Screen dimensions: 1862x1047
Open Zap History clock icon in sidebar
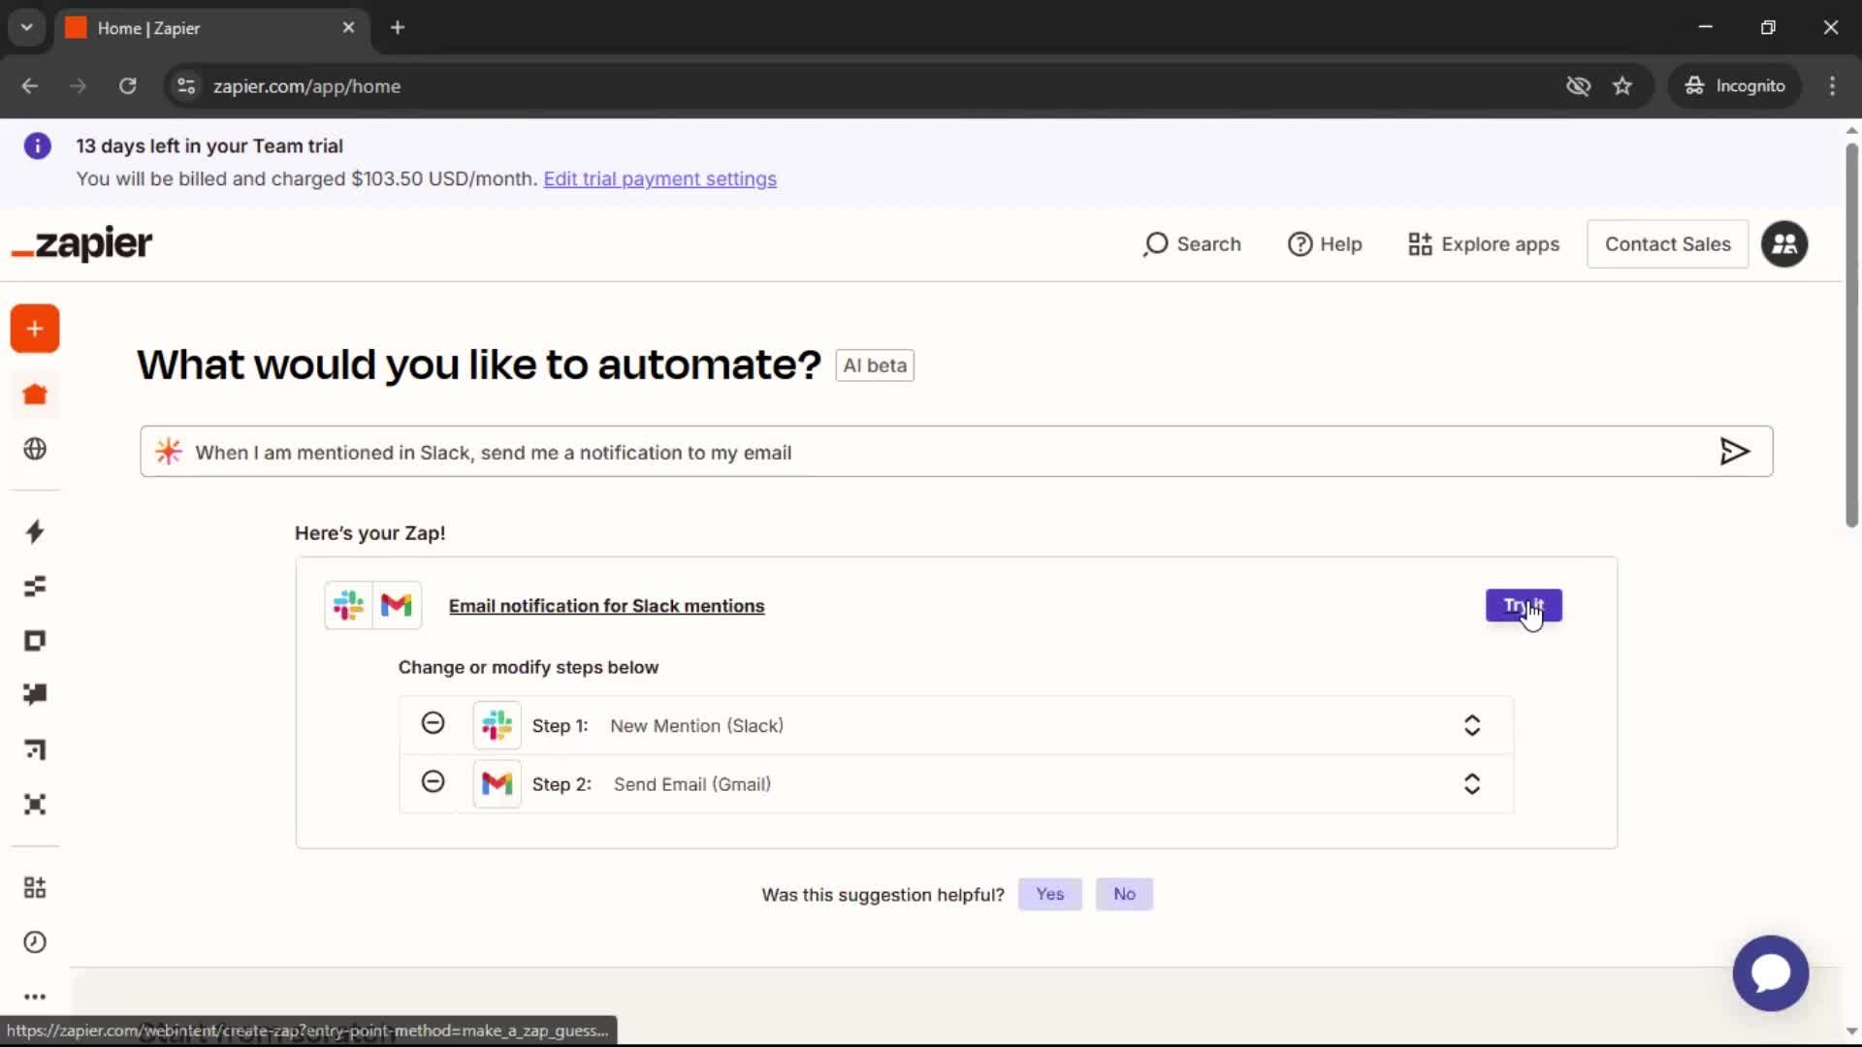(x=35, y=942)
